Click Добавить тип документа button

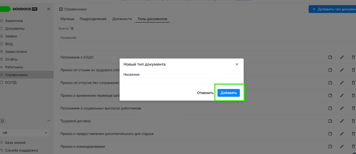(x=332, y=9)
